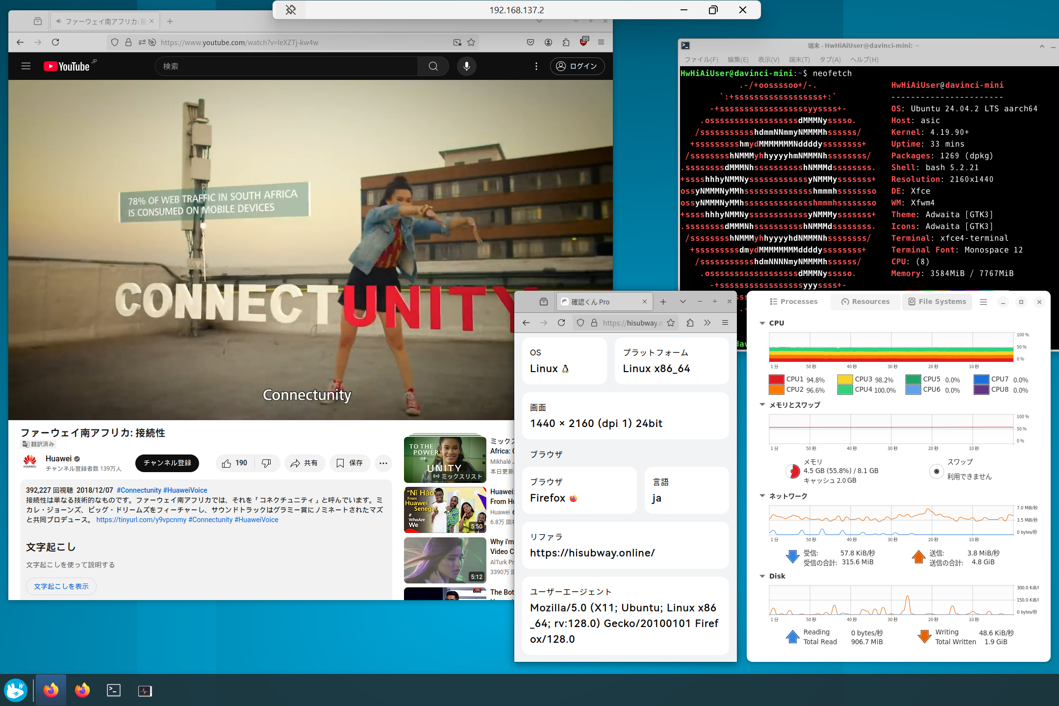This screenshot has height=706, width=1059.
Task: Open Firefox menu in 確認くん window
Action: click(725, 323)
